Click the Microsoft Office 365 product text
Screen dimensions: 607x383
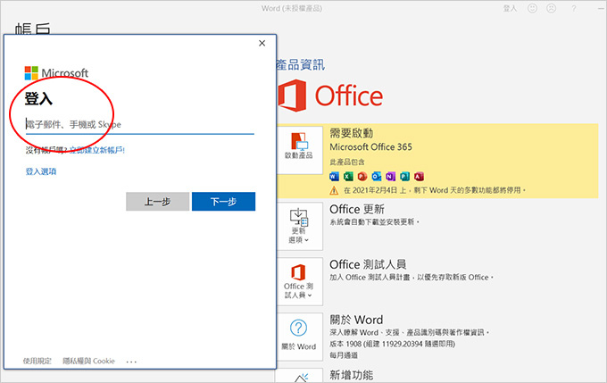click(x=370, y=146)
